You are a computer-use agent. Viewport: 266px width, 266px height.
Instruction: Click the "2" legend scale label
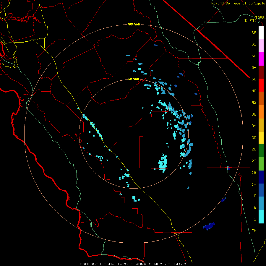(x=255, y=219)
